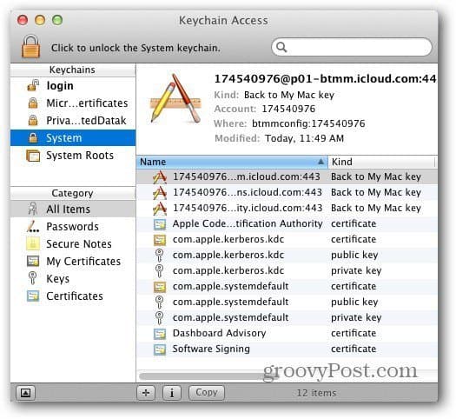This screenshot has height=419, width=456.
Task: Select the com.apple.systemdefault public key row
Action: 287,303
